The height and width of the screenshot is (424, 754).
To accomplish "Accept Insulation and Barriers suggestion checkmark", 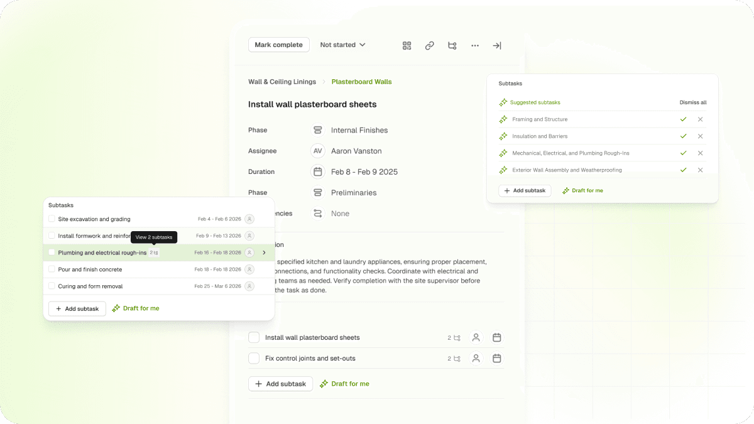I will click(683, 136).
